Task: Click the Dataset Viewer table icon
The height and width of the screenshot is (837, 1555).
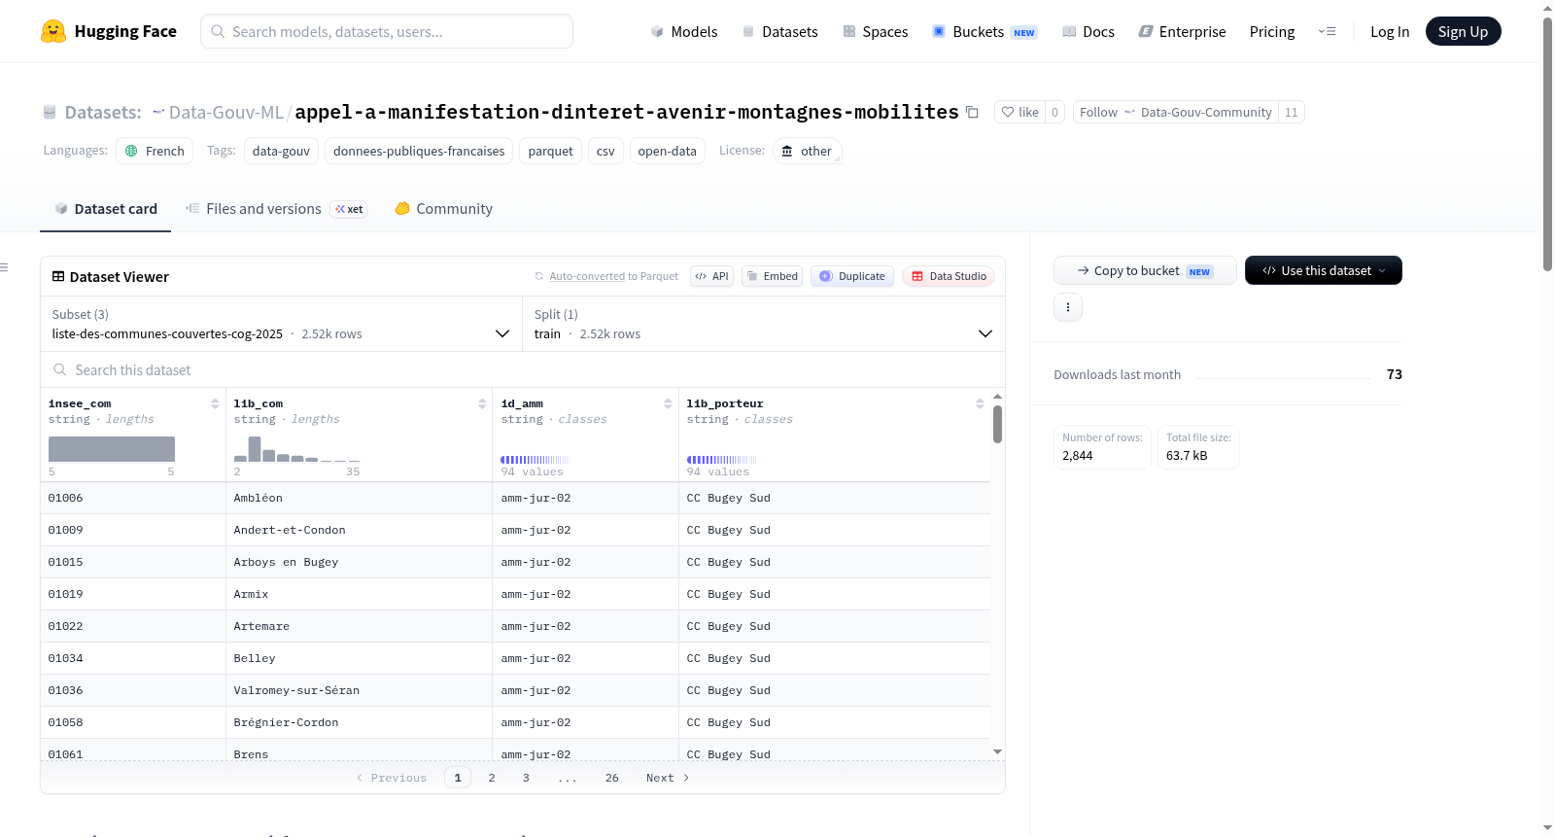Action: (58, 277)
